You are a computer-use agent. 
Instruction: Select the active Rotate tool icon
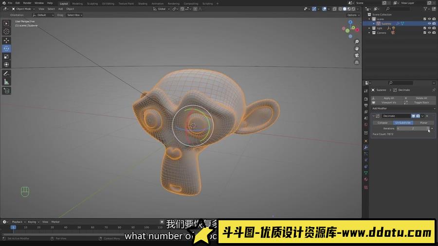[x=6, y=49]
